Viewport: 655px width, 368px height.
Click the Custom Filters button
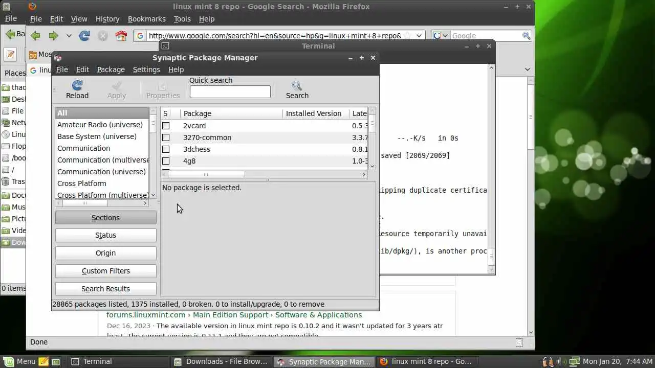(105, 271)
